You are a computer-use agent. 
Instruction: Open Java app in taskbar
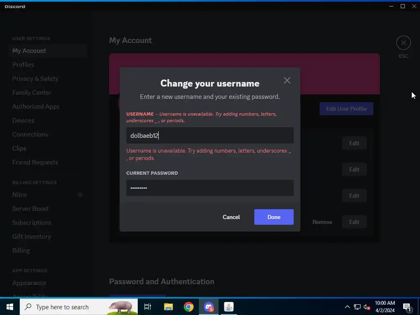[x=229, y=307]
